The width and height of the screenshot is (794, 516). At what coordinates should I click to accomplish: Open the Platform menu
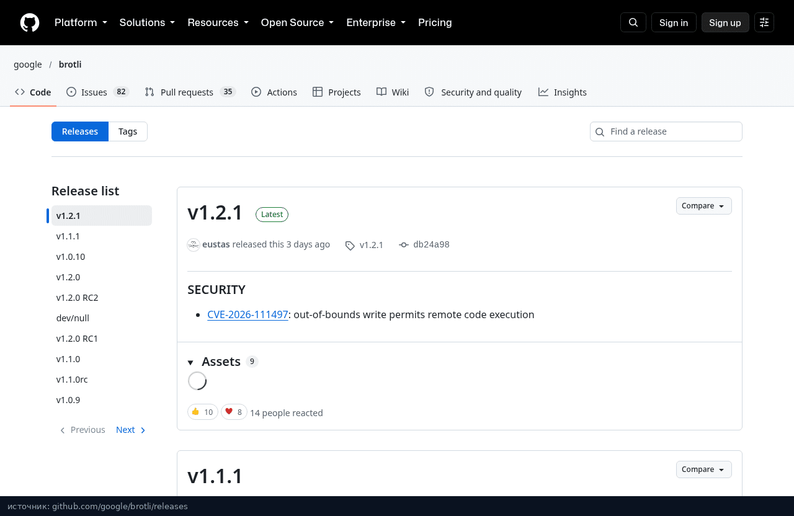click(81, 22)
